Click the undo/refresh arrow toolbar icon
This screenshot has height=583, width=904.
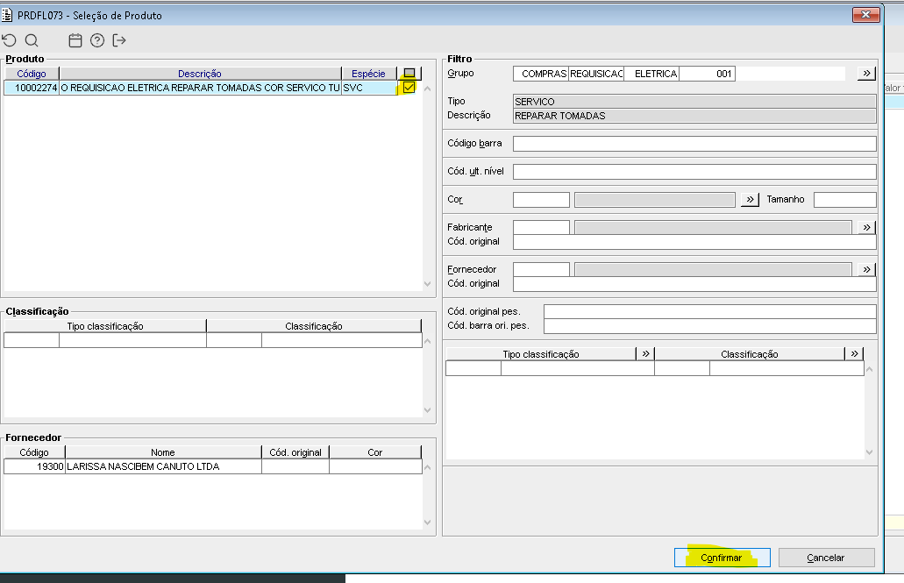(x=10, y=40)
